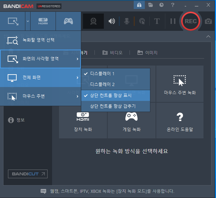216x198 pixels.
Task: Click the monitor icon beside 전체 화면
Action: (x=12, y=78)
